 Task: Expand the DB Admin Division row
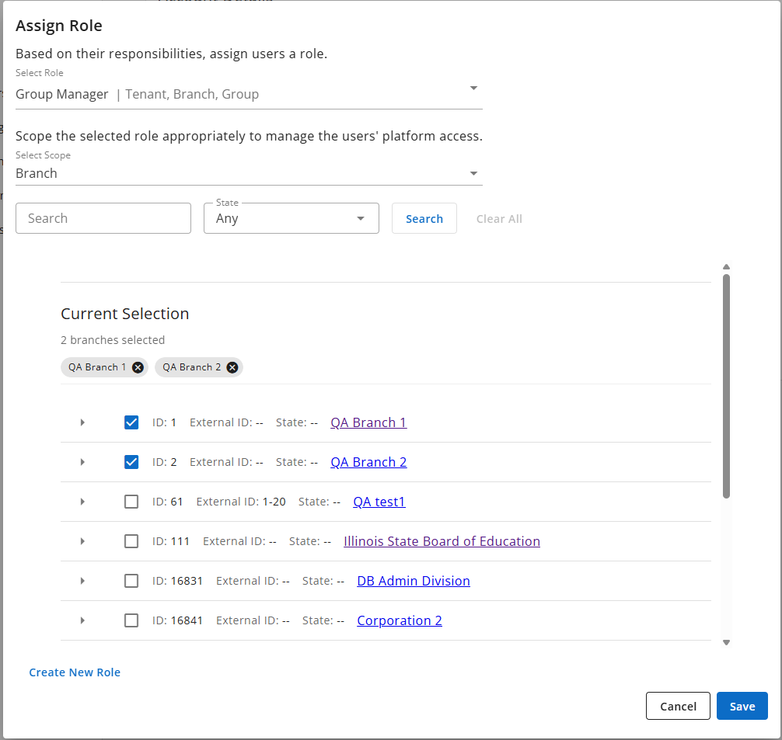pyautogui.click(x=82, y=581)
